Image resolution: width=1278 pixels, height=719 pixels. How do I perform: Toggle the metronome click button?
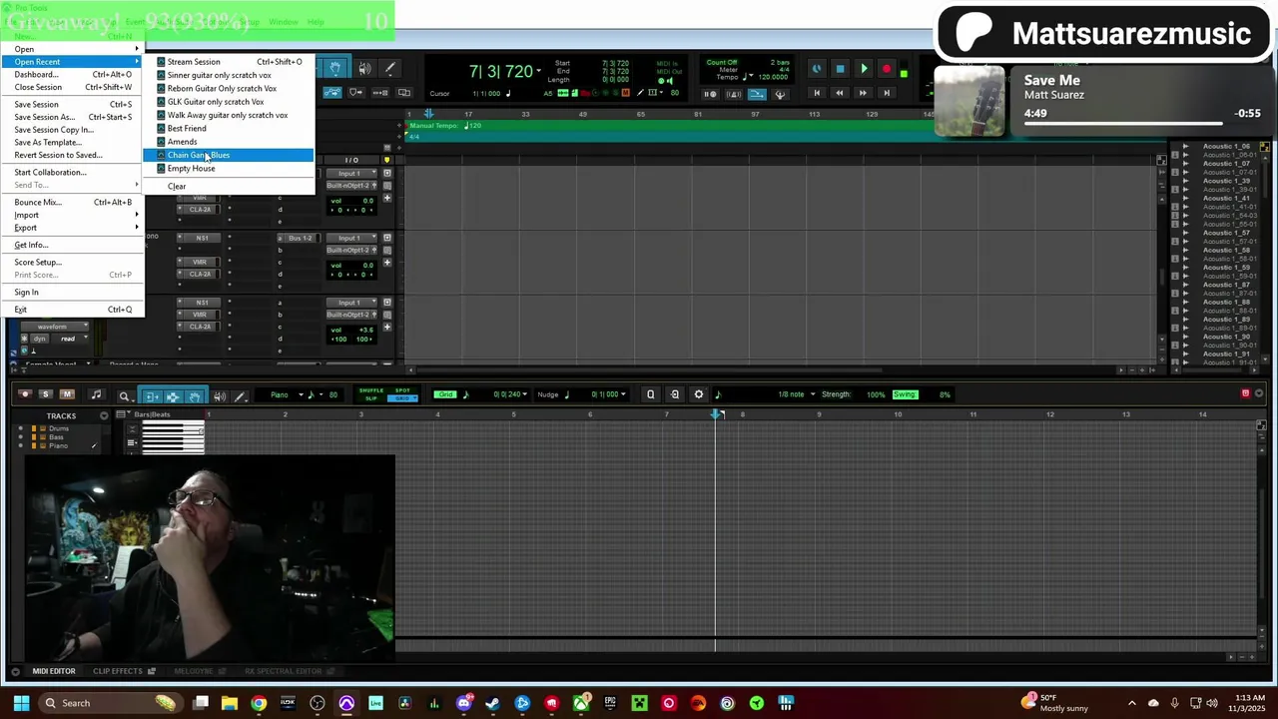(x=734, y=94)
